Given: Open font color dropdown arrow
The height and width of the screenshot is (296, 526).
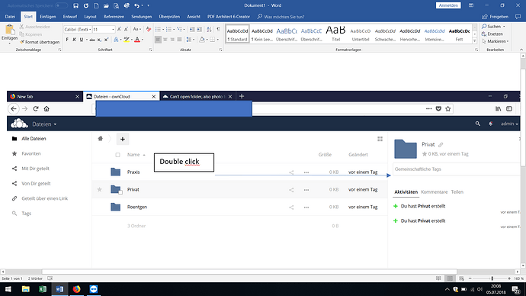Looking at the screenshot, I should click(x=143, y=40).
